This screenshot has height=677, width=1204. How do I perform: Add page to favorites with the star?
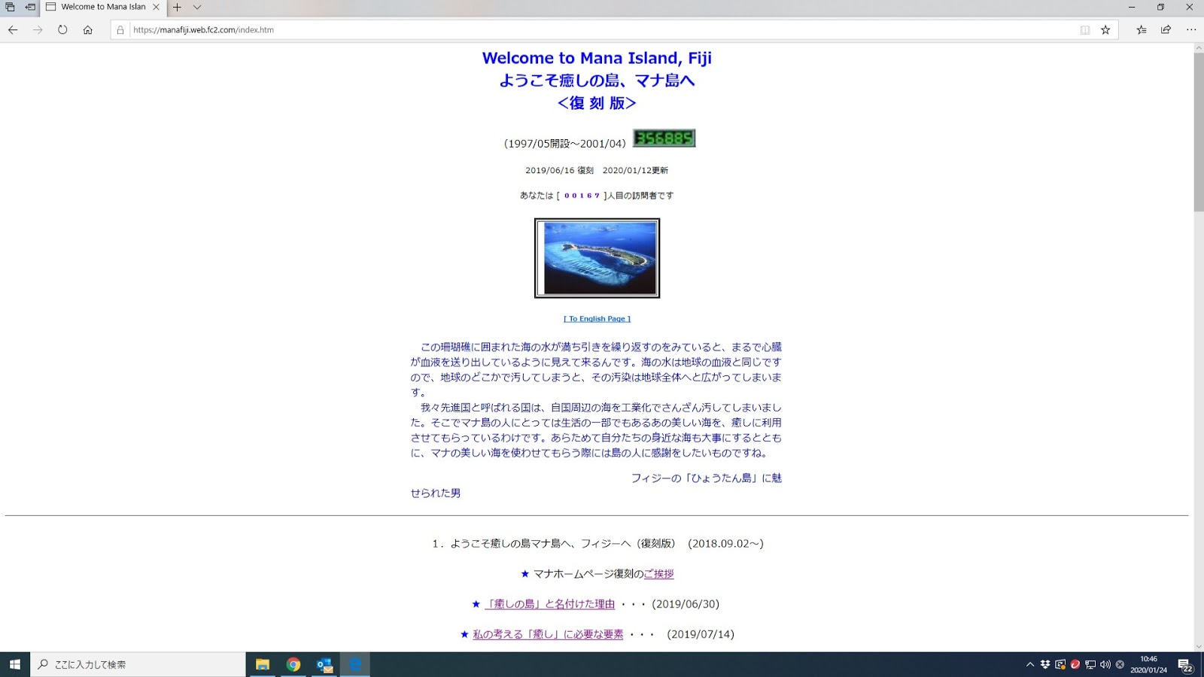pyautogui.click(x=1105, y=30)
